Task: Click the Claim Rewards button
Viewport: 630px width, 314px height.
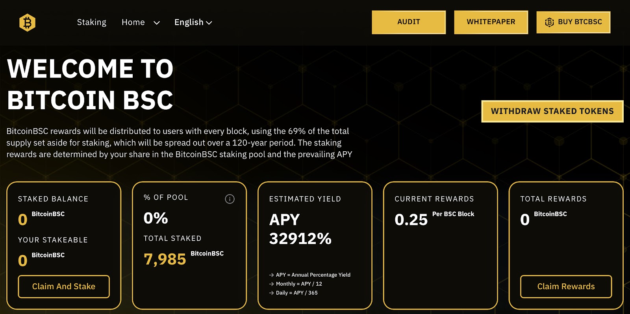Action: (x=566, y=286)
